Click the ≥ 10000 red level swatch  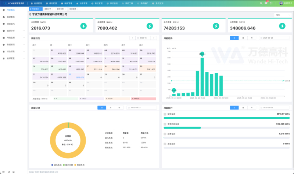pyautogui.click(x=143, y=99)
